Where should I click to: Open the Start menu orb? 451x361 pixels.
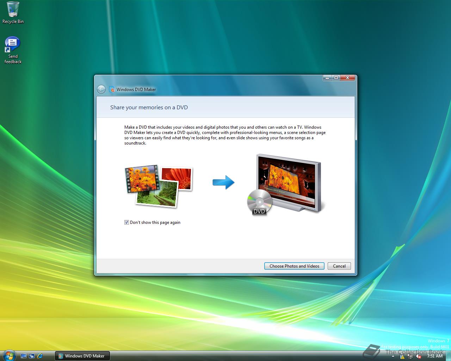click(x=9, y=355)
